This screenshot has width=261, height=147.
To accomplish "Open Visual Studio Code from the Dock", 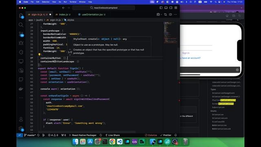I will 119,142.
